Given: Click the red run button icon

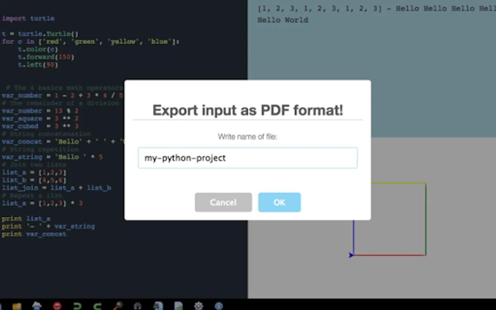Looking at the screenshot, I should 57,306.
